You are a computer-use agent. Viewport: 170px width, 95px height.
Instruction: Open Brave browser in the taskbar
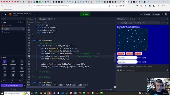[x=49, y=93]
